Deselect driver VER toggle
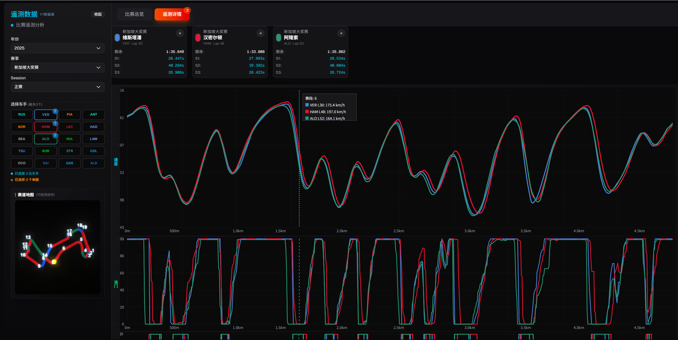 45,114
